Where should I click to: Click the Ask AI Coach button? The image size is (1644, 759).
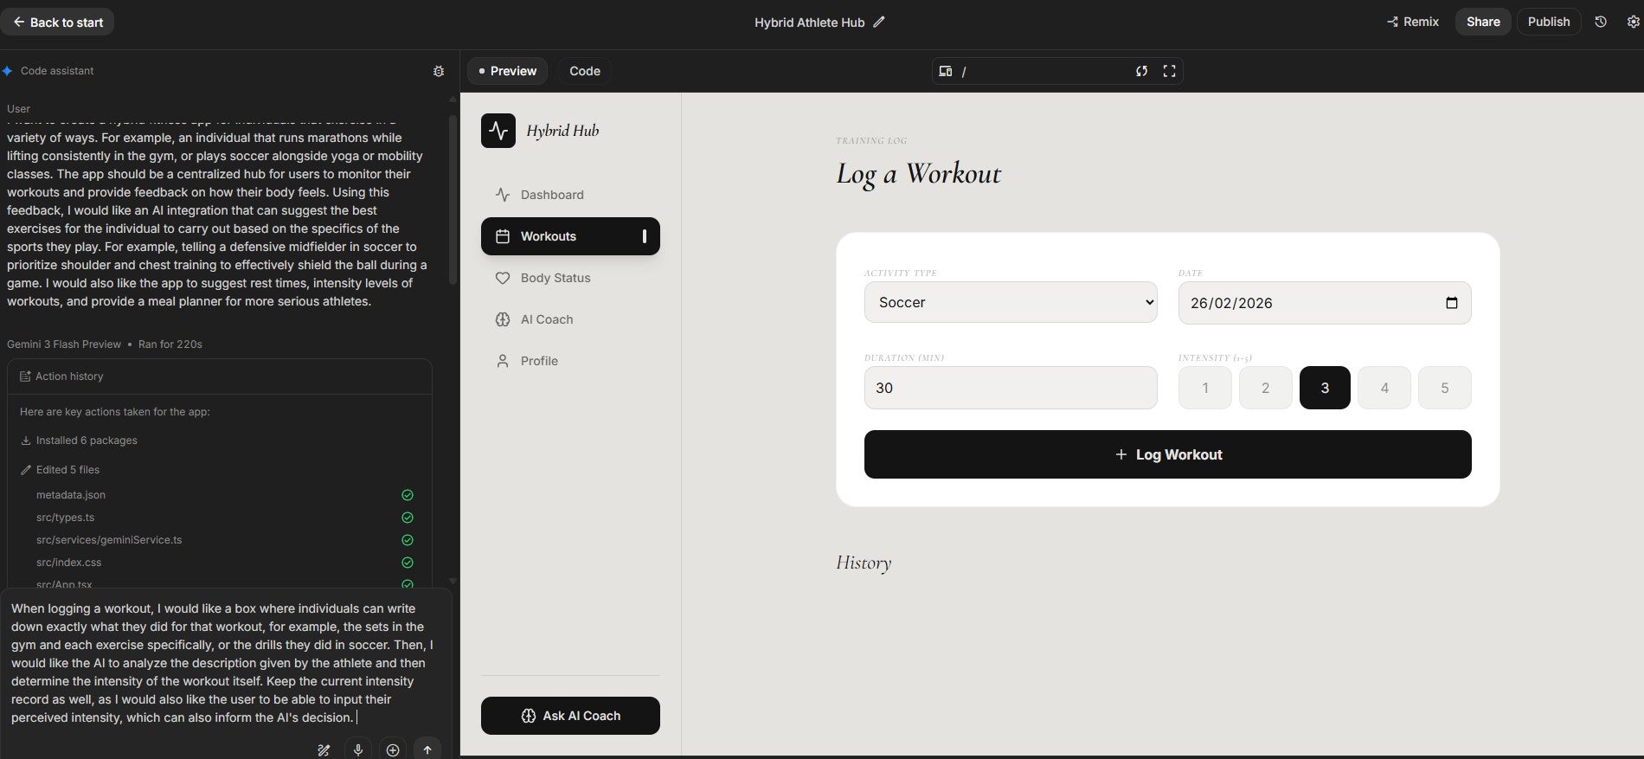(x=570, y=716)
